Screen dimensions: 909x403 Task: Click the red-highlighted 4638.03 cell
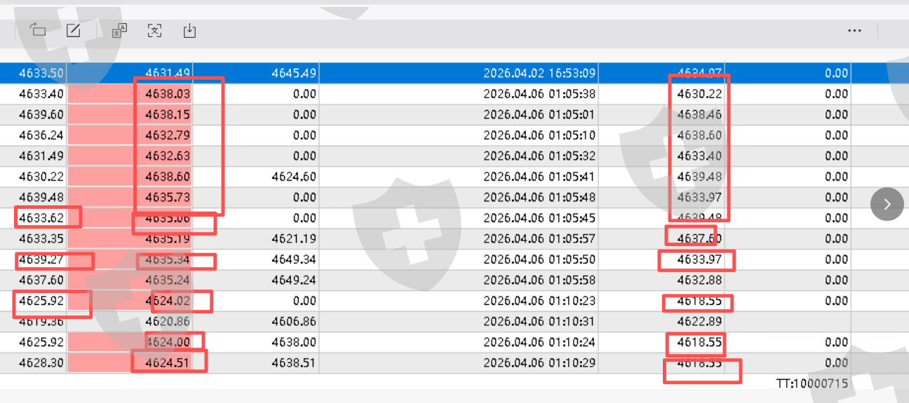point(168,94)
